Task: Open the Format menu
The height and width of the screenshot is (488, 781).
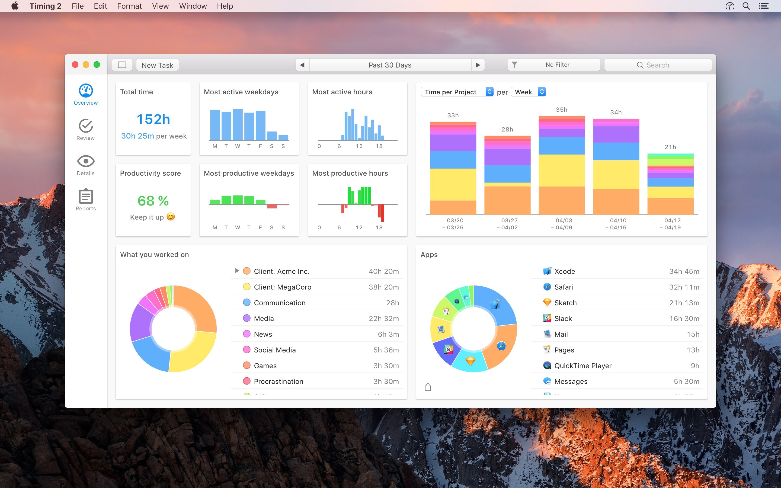Action: (x=129, y=6)
